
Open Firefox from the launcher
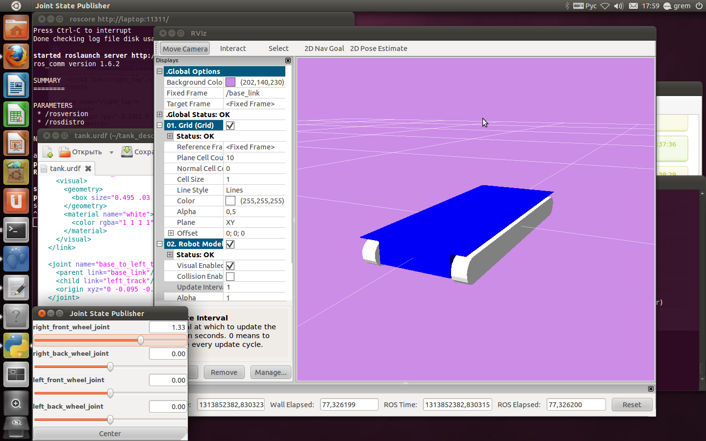[x=16, y=56]
